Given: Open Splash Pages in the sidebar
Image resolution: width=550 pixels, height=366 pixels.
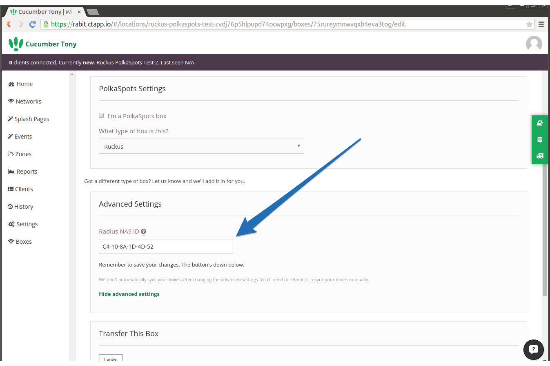Looking at the screenshot, I should (x=29, y=119).
